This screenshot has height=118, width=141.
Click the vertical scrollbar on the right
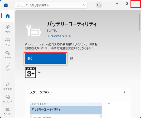[140, 22]
